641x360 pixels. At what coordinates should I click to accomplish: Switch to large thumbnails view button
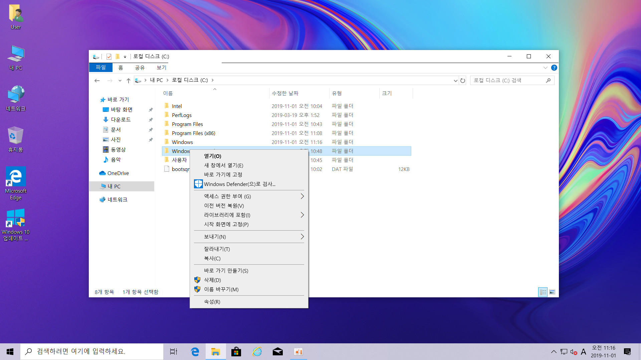coord(552,292)
